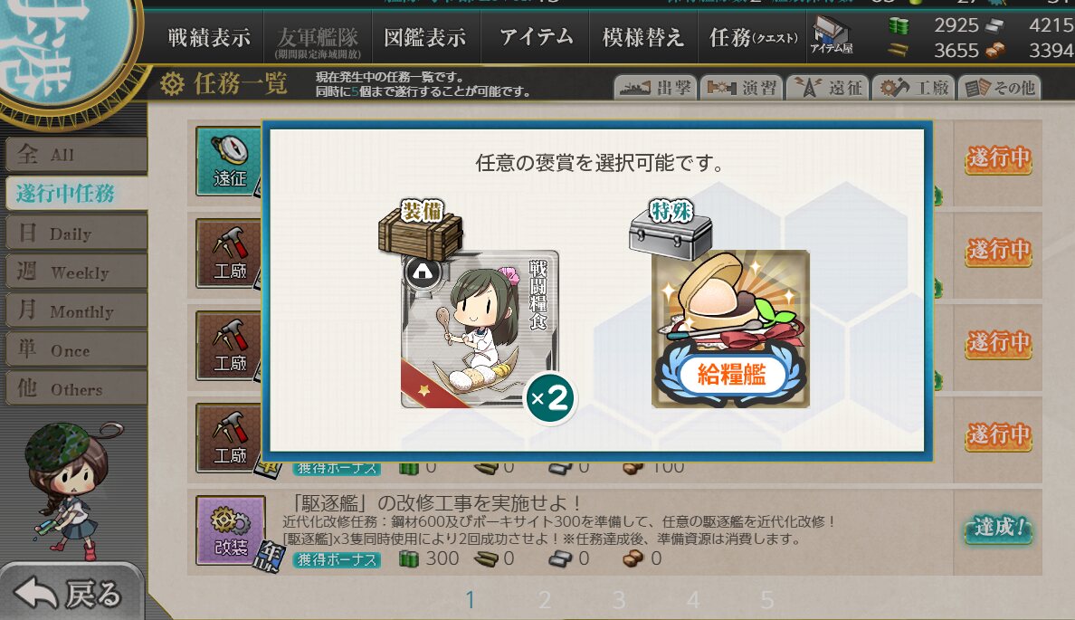Image resolution: width=1075 pixels, height=620 pixels.
Task: Choose the 給糧艦 special reward card
Action: (x=730, y=329)
